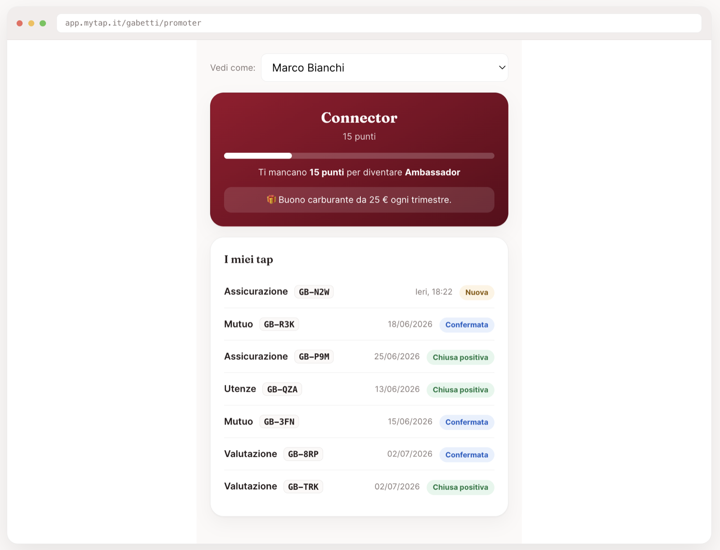The height and width of the screenshot is (550, 720).
Task: Click Confermata status on GB-8RP row
Action: (x=467, y=455)
